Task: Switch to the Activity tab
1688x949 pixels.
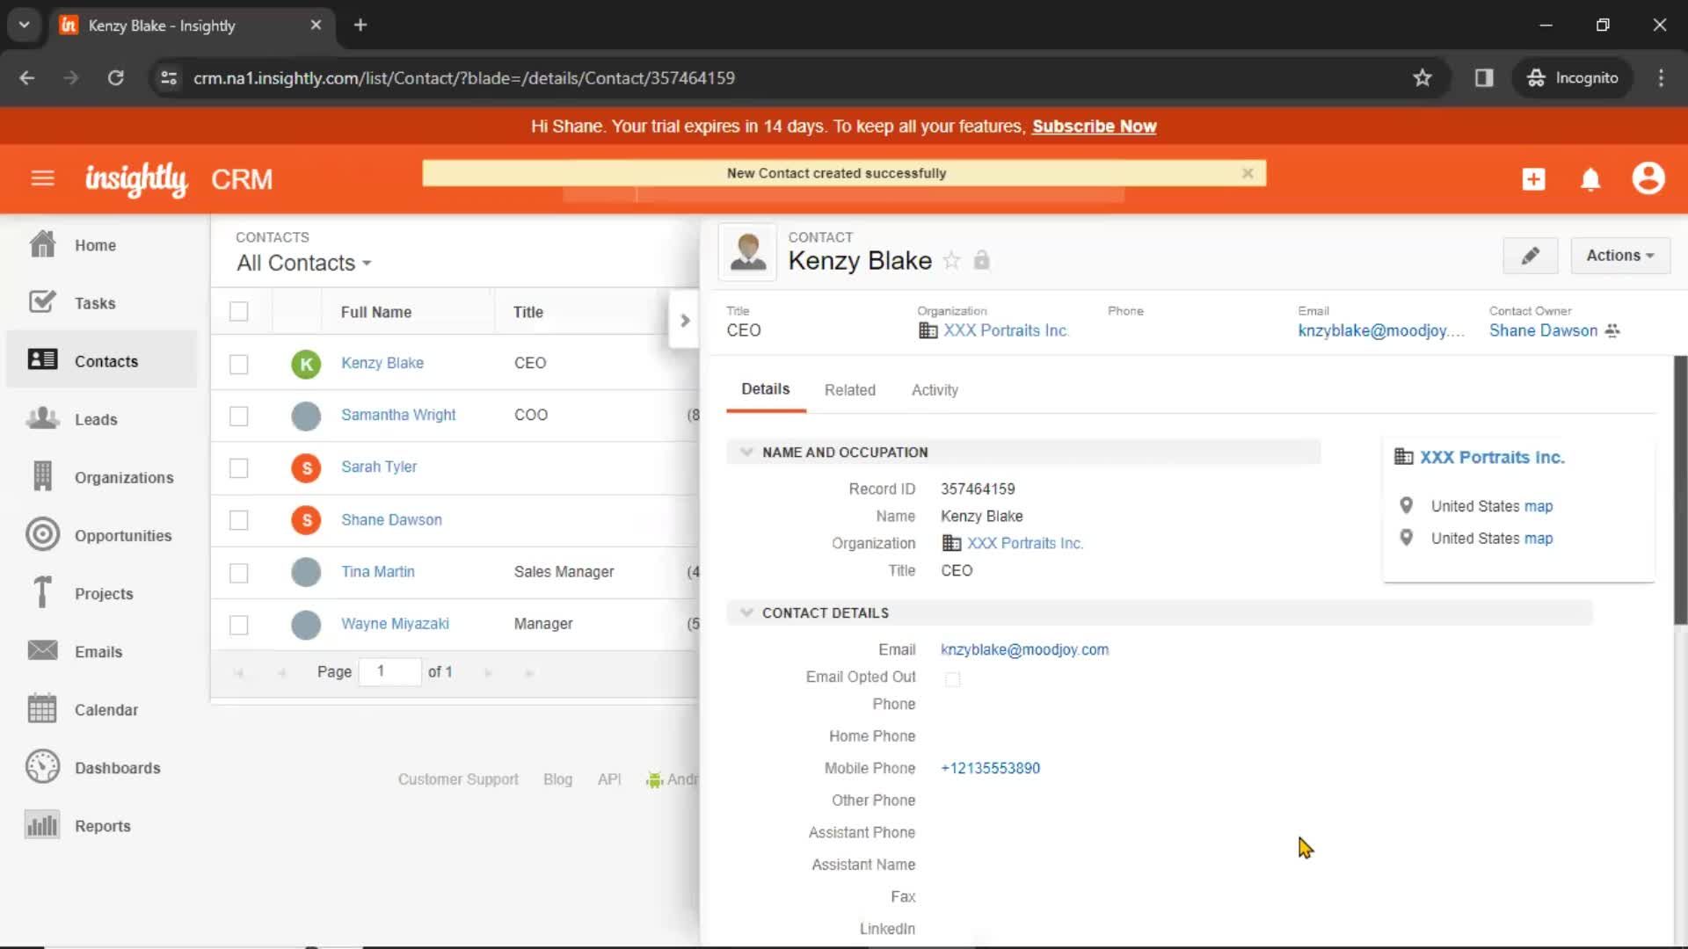Action: click(934, 389)
